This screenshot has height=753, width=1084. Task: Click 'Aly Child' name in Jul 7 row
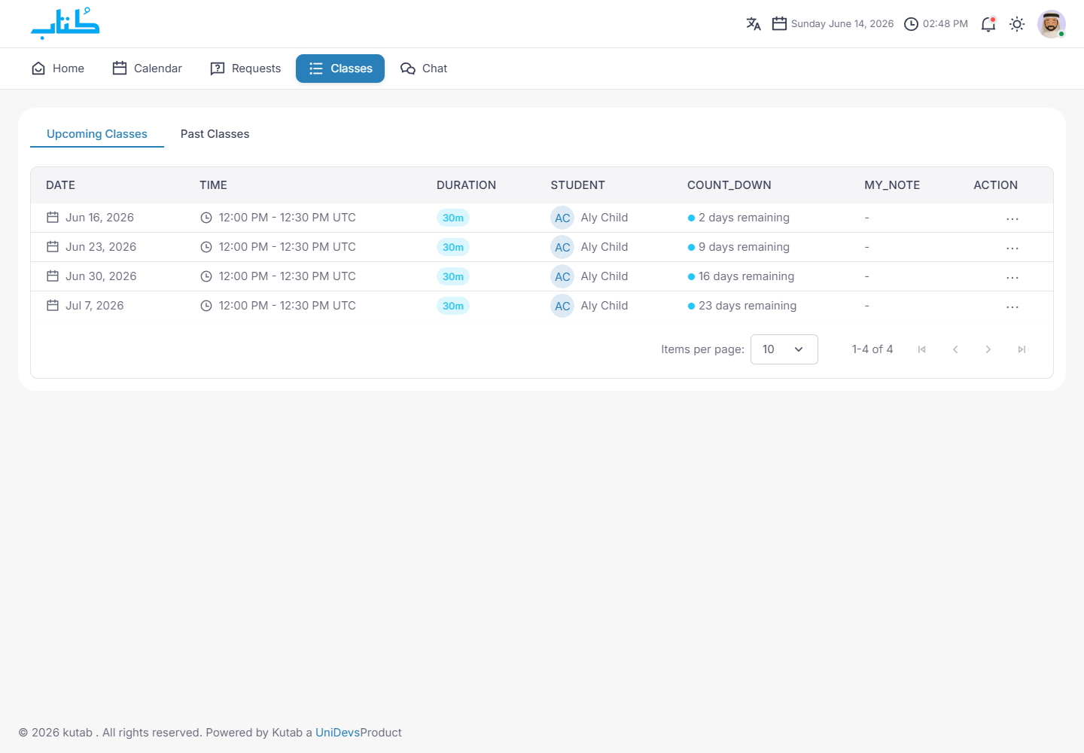point(604,306)
